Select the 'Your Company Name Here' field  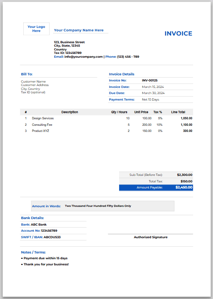(79, 30)
